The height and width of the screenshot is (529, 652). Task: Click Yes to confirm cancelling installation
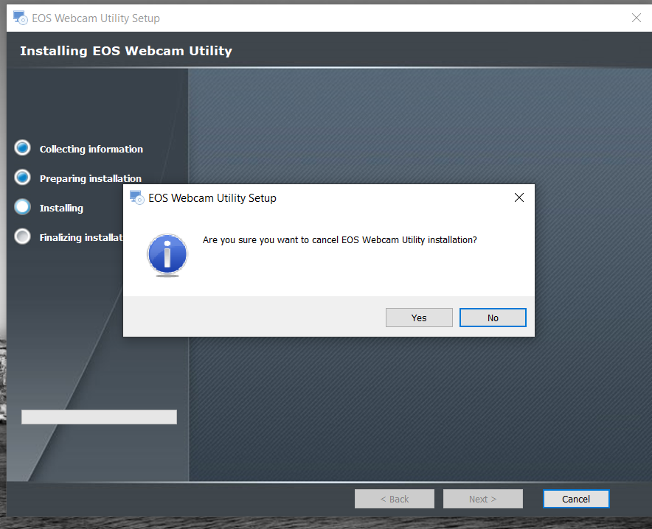click(x=419, y=318)
